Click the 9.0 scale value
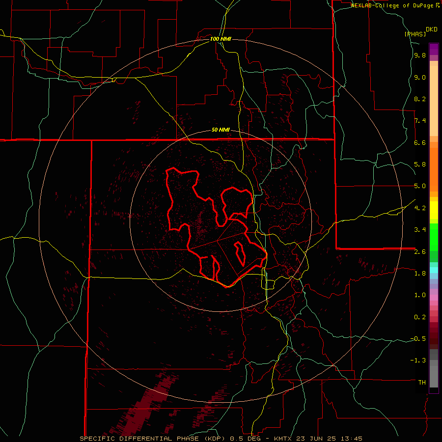 click(420, 77)
